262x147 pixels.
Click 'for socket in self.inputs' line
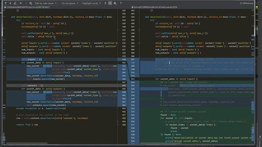click(176, 118)
